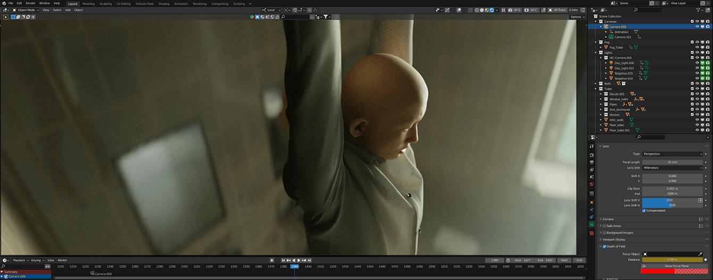Hide Camera.009 with its eye icon
This screenshot has width=713, height=280.
(697, 27)
